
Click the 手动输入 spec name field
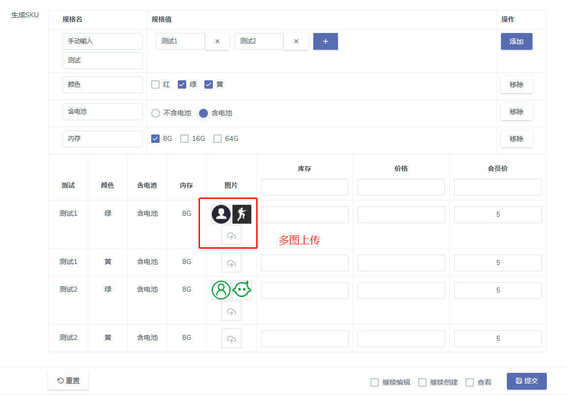coord(102,41)
